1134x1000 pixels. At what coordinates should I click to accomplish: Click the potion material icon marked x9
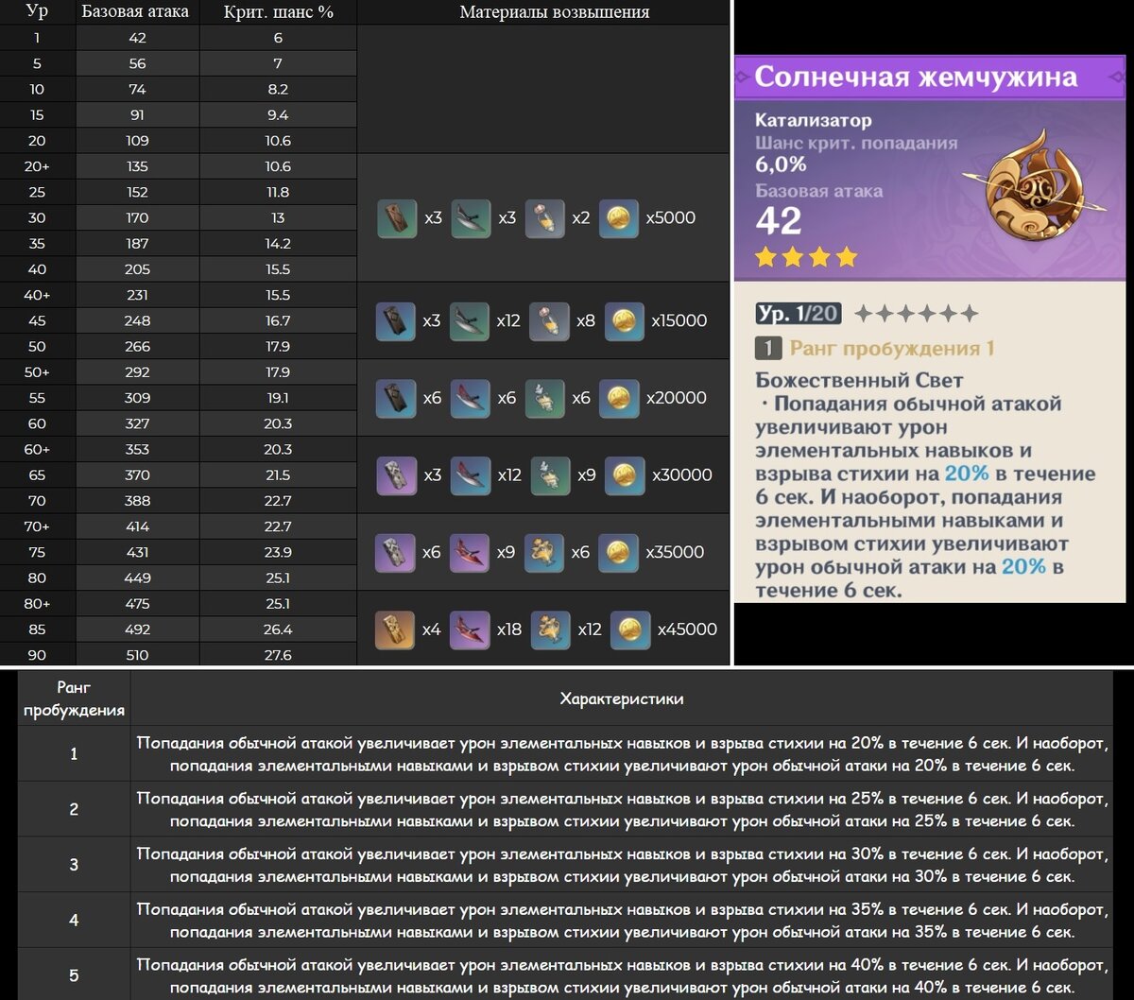(x=550, y=475)
